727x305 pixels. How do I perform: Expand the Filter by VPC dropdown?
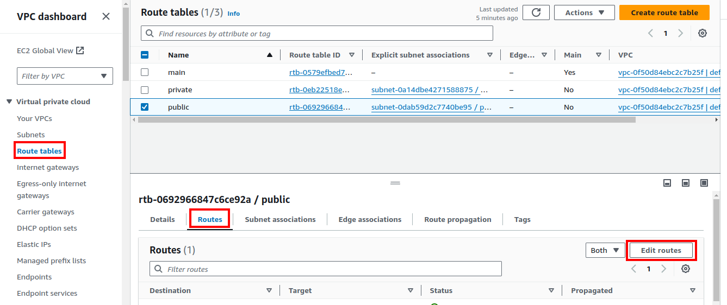[x=65, y=76]
